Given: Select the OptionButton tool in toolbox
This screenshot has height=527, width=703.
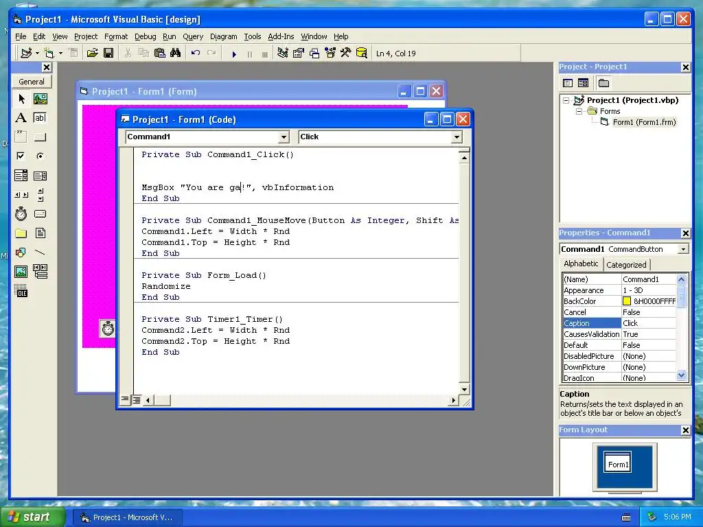Looking at the screenshot, I should (41, 156).
